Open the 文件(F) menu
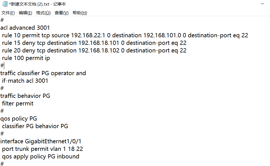This screenshot has width=270, height=166. [8, 13]
